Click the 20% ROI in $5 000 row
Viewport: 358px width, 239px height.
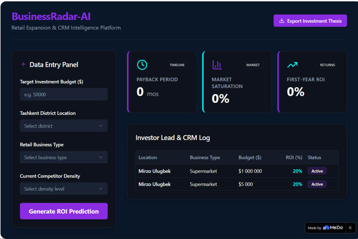tap(298, 184)
